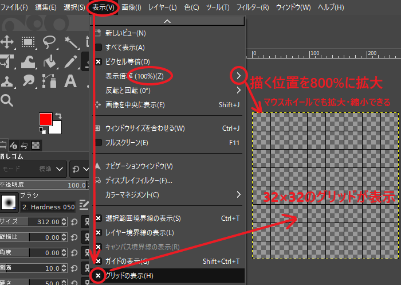Open the Select (選択) menu
Screen dimensions: 401x285
74,7
